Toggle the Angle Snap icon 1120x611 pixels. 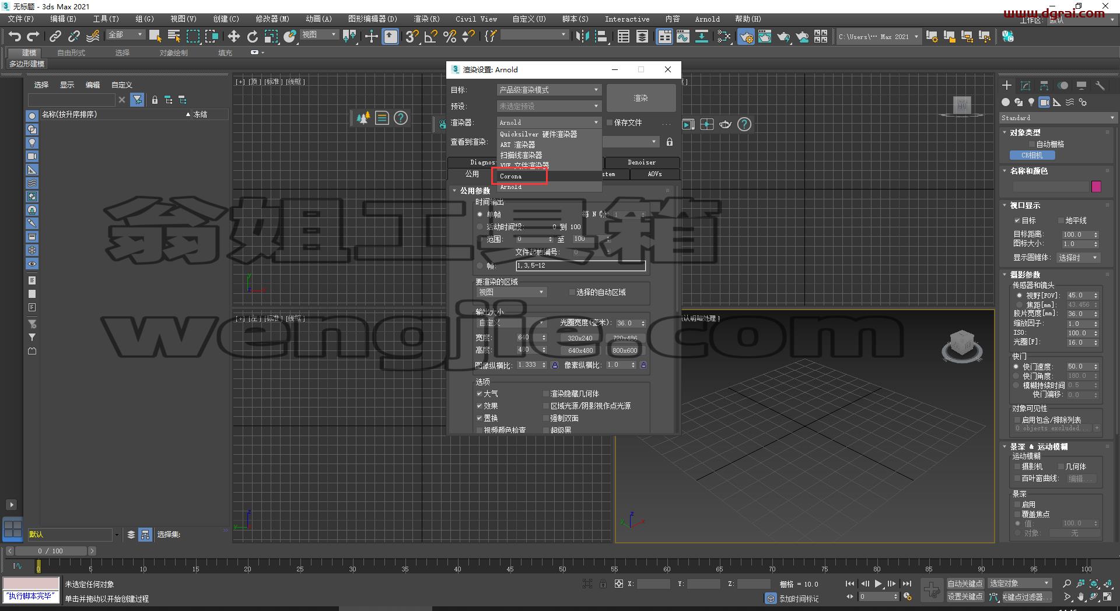pos(430,37)
